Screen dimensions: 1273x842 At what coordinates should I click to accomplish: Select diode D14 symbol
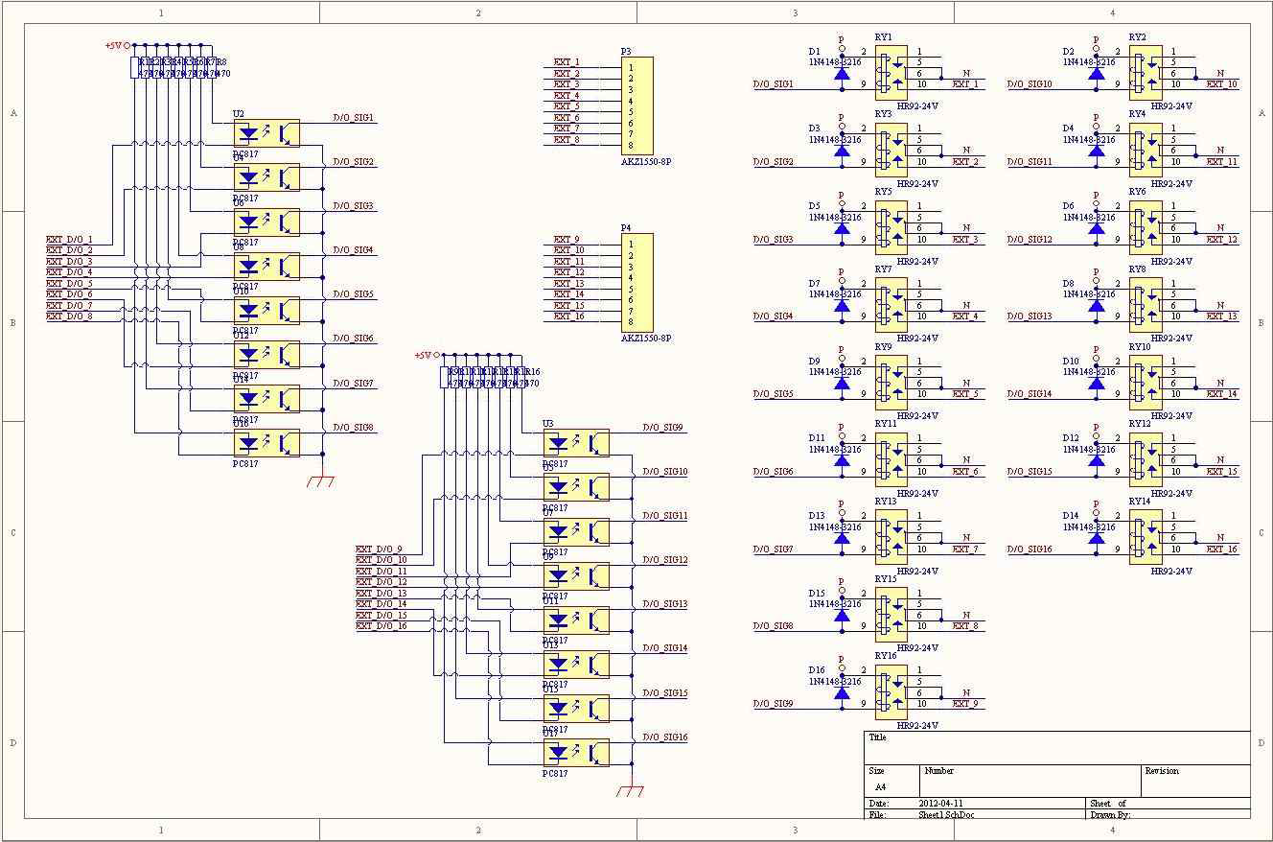pyautogui.click(x=1097, y=537)
